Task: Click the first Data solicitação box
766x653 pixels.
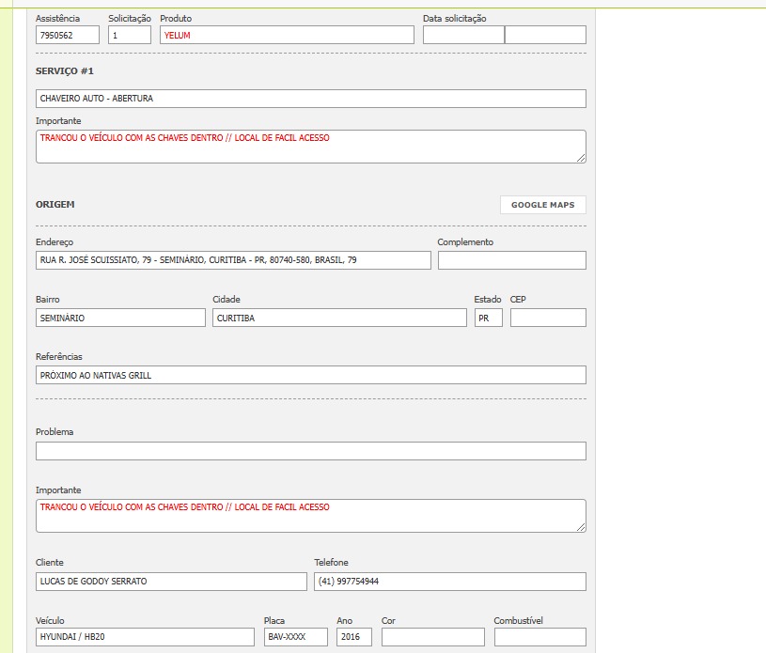Action: 463,35
